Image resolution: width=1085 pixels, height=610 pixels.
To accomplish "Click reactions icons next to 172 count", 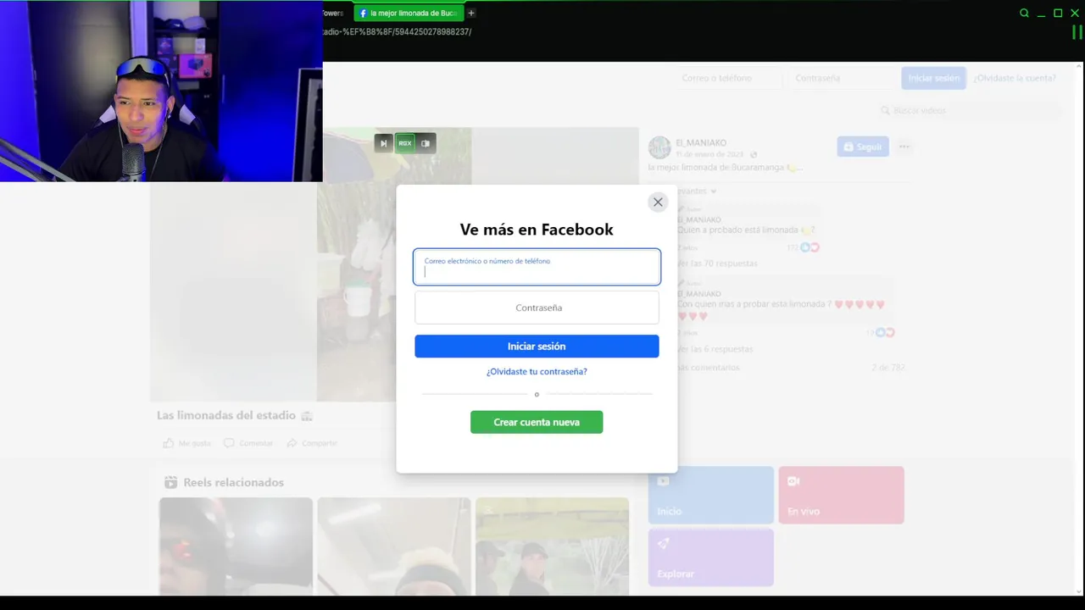I will 810,247.
